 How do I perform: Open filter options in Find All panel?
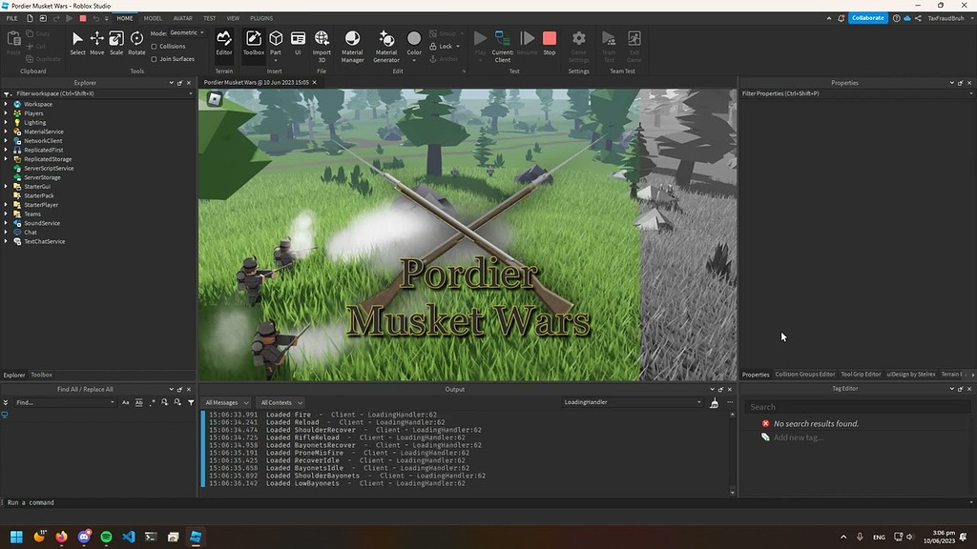point(191,403)
